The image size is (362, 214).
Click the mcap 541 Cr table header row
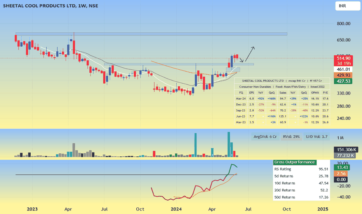coord(282,81)
